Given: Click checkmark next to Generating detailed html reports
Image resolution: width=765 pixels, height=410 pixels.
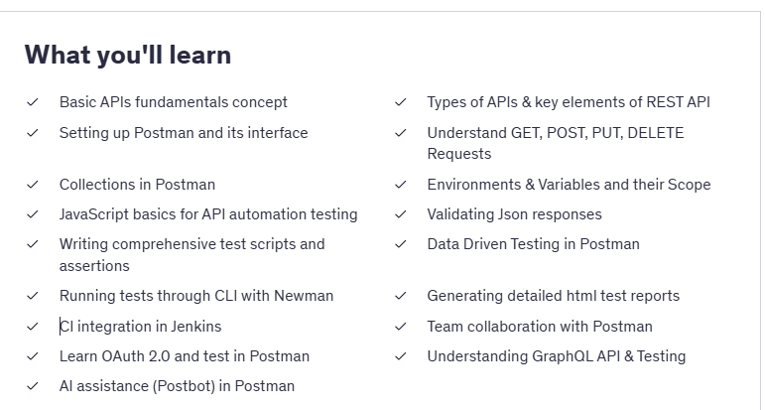Looking at the screenshot, I should [401, 296].
